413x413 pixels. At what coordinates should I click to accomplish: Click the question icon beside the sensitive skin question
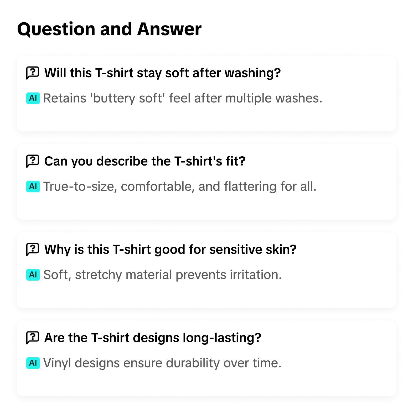(33, 249)
